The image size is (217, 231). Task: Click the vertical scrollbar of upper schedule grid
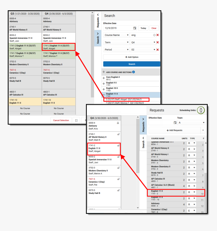[92, 56]
